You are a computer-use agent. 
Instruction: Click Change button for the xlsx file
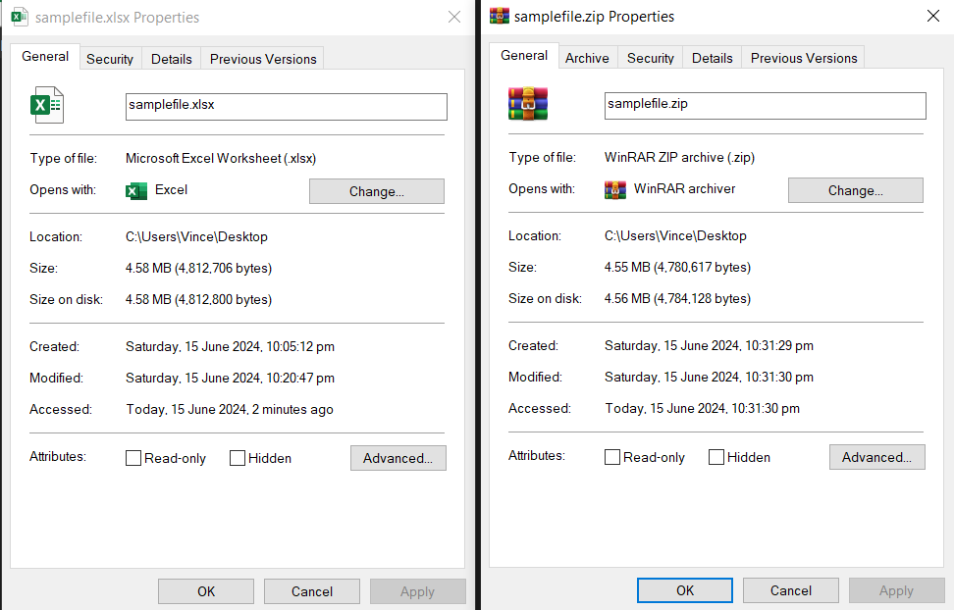coord(376,190)
